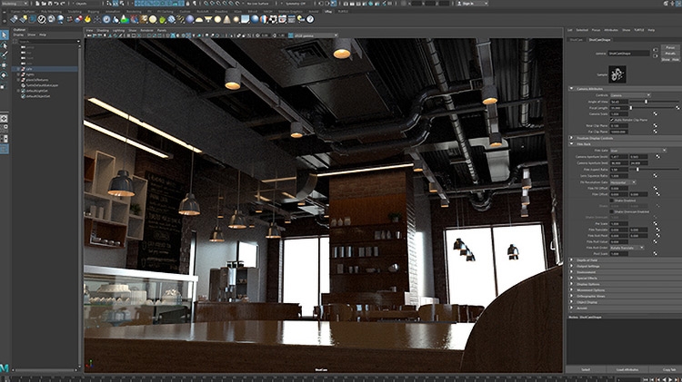Click the Maya logo icon at bottom left
Viewport: 682px width, 382px height.
(x=5, y=368)
